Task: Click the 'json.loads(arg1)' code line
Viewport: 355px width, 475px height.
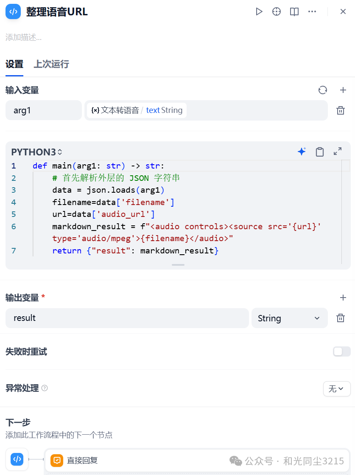Action: click(108, 190)
